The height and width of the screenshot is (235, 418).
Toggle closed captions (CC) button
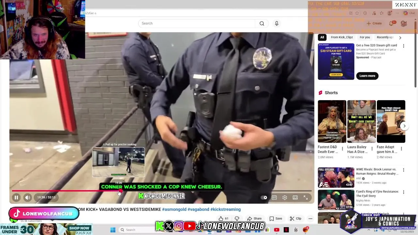[274, 197]
